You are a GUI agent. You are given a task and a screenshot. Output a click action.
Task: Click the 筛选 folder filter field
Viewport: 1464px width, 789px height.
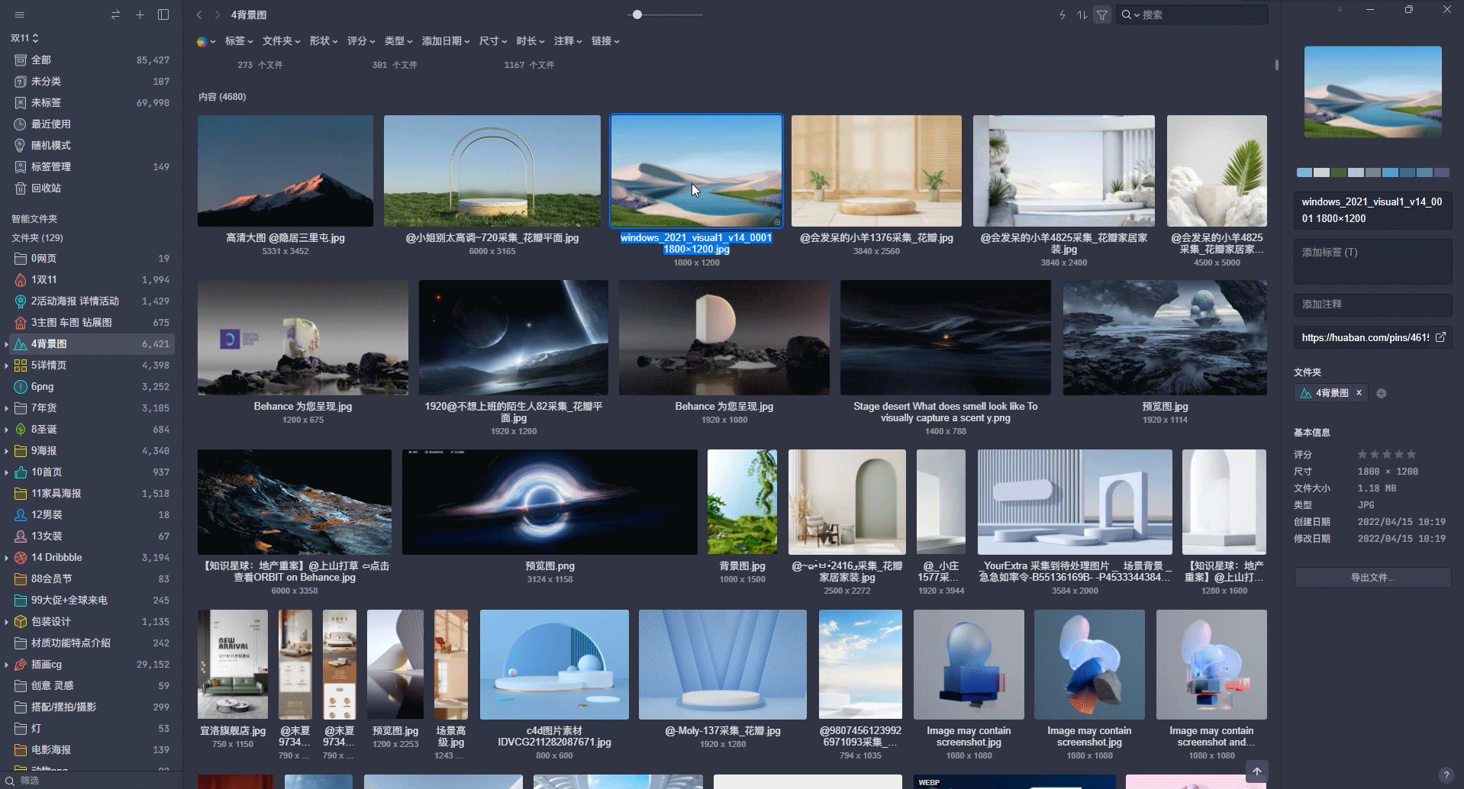pos(92,781)
